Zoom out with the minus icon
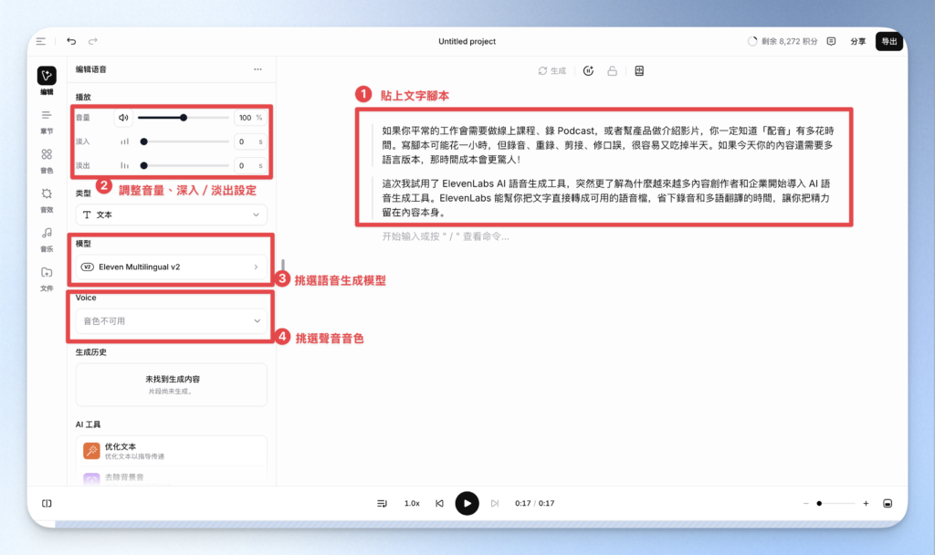This screenshot has width=935, height=555. [806, 503]
